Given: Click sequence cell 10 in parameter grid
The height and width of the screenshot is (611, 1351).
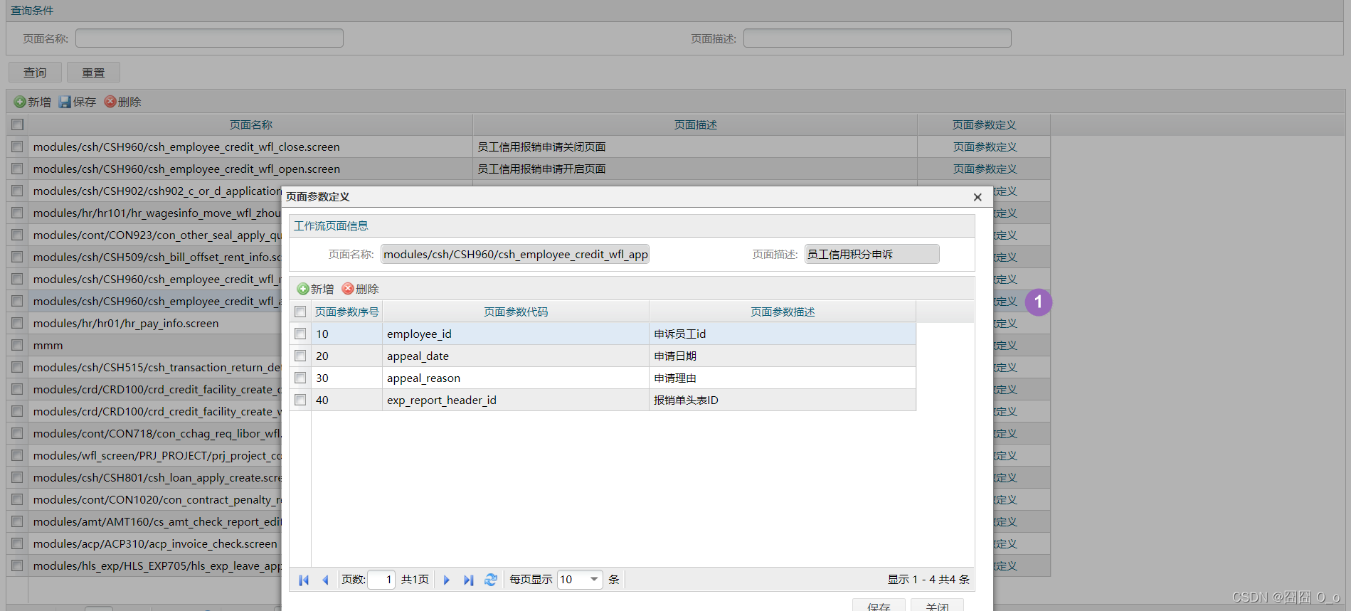Looking at the screenshot, I should [x=346, y=334].
